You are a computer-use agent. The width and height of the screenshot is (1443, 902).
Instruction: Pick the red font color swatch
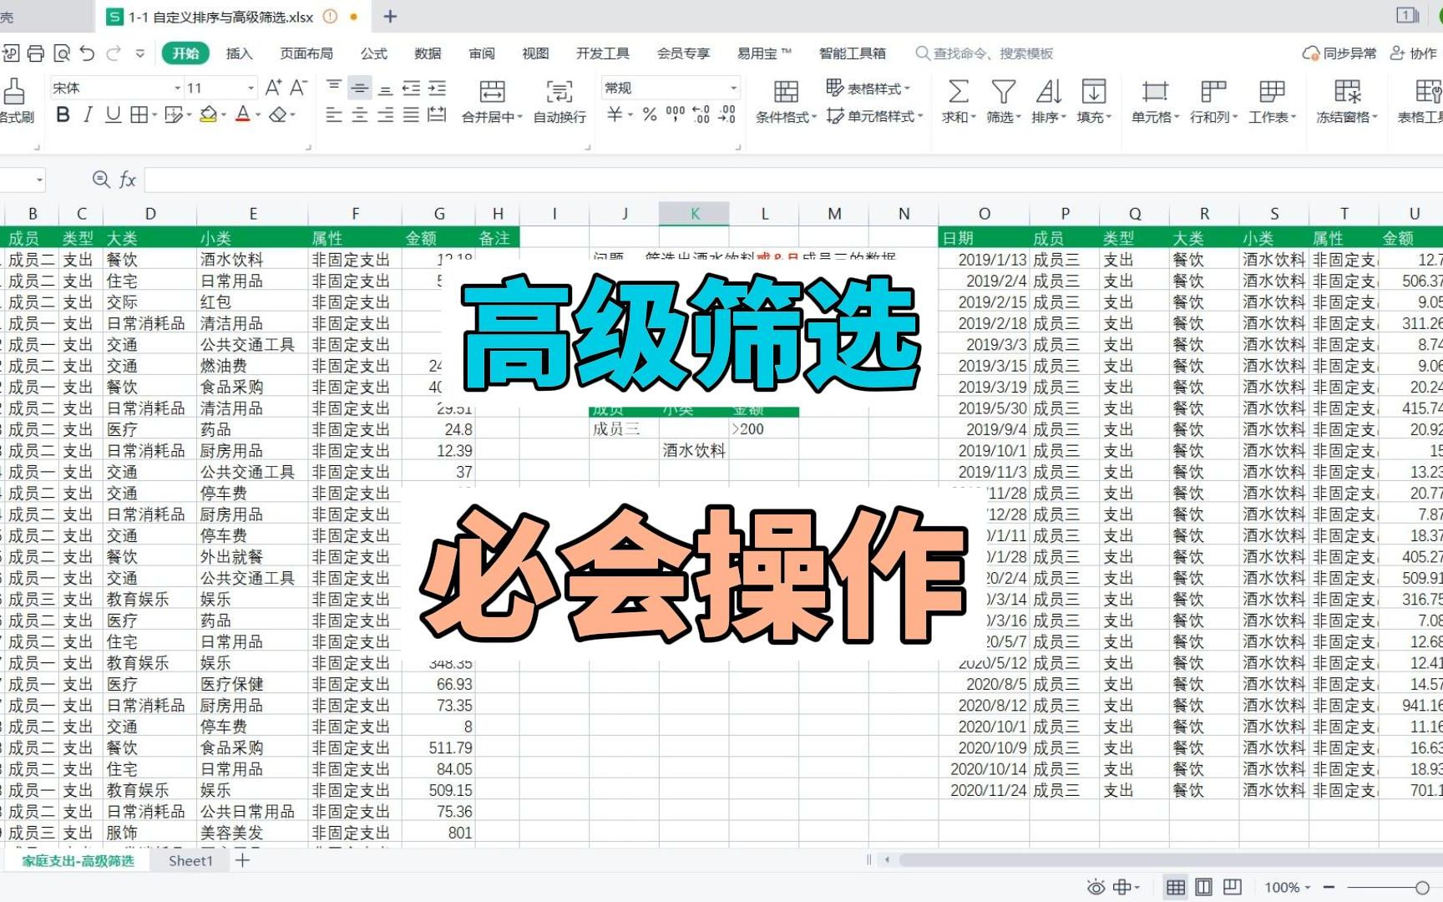coord(243,114)
